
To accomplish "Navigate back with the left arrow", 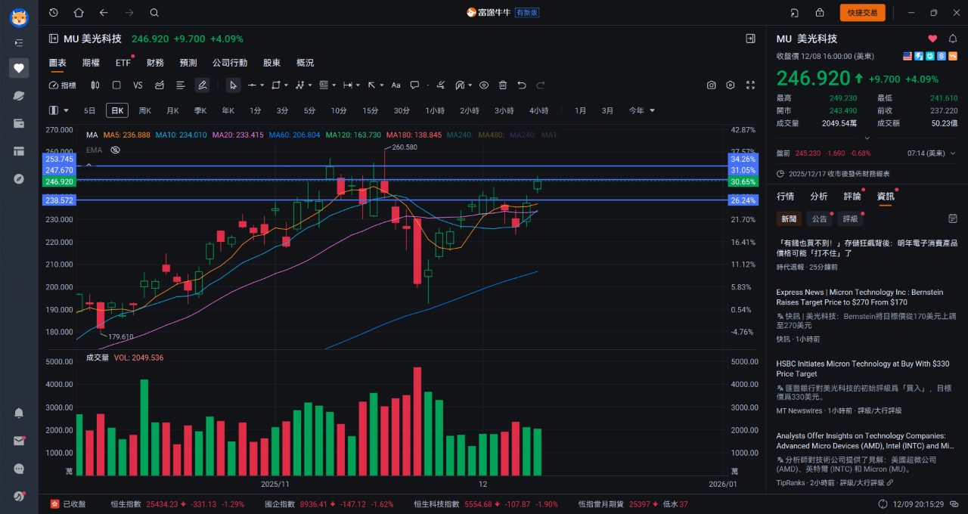I will pyautogui.click(x=104, y=13).
